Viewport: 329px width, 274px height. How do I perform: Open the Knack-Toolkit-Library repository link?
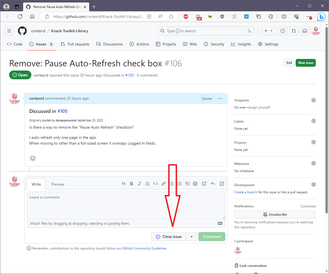(70, 31)
